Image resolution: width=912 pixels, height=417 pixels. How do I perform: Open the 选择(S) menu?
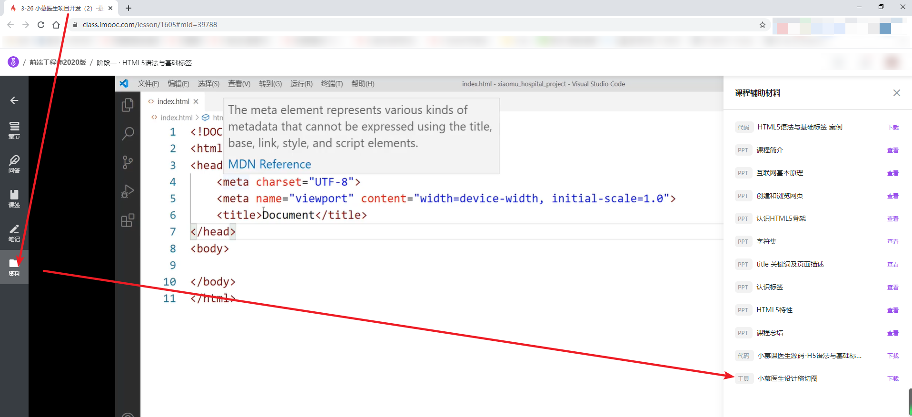[x=208, y=84]
